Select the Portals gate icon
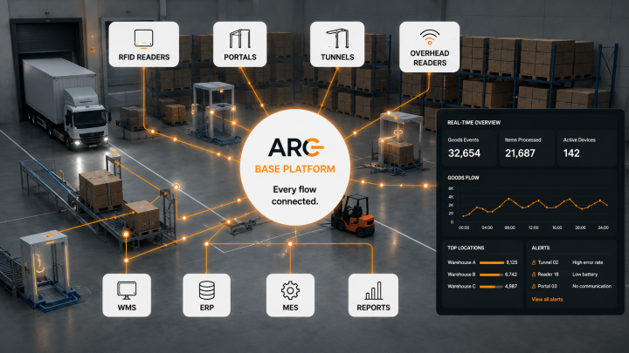629x353 pixels. (x=240, y=39)
